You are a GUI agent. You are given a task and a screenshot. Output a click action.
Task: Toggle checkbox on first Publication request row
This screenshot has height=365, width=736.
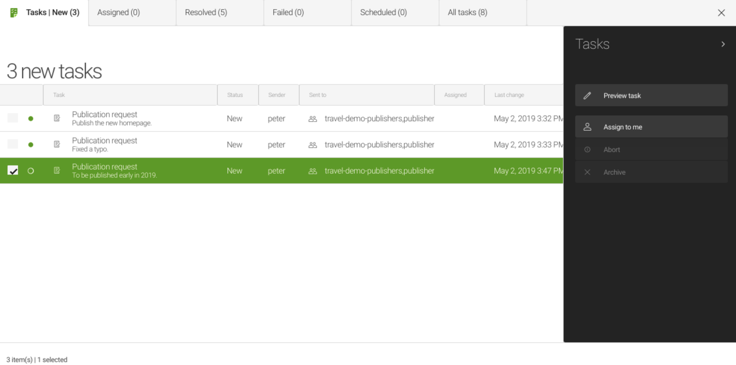tap(13, 118)
